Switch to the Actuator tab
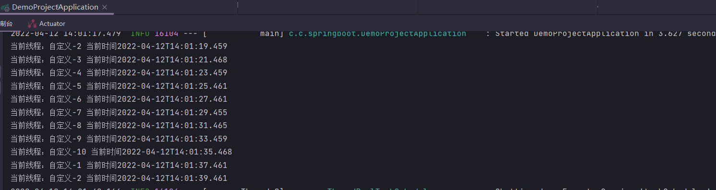 coord(47,24)
